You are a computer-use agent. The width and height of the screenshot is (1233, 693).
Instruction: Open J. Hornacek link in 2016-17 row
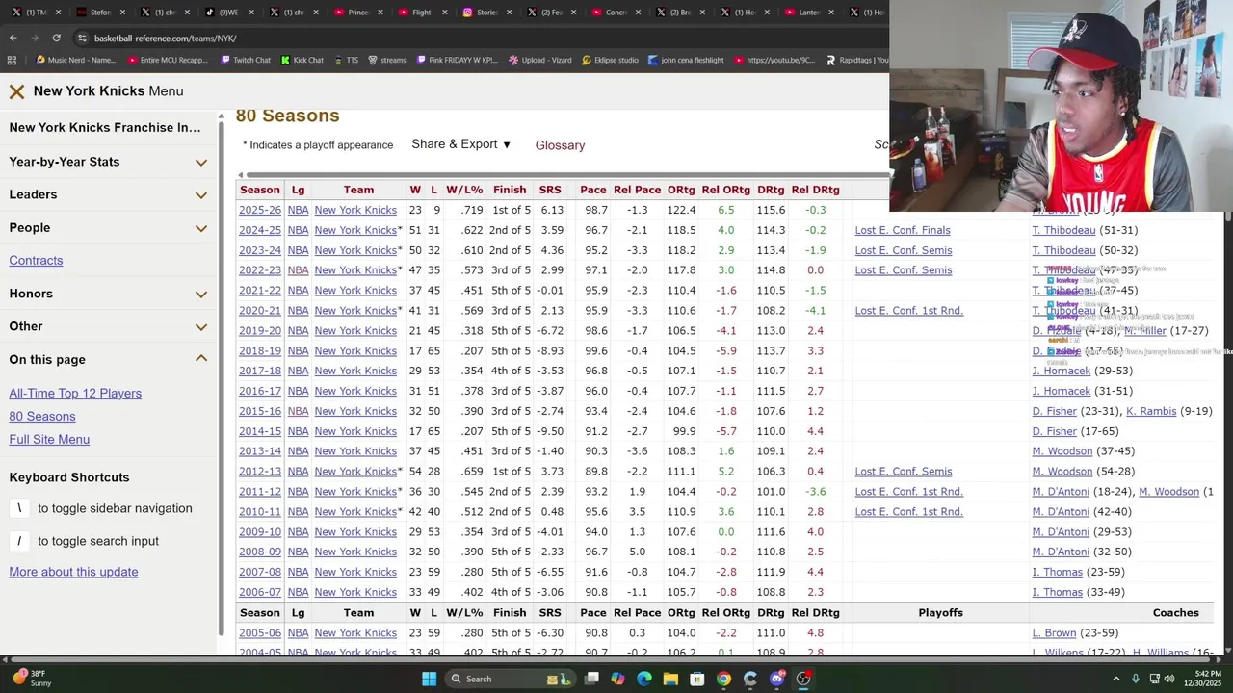pos(1062,391)
